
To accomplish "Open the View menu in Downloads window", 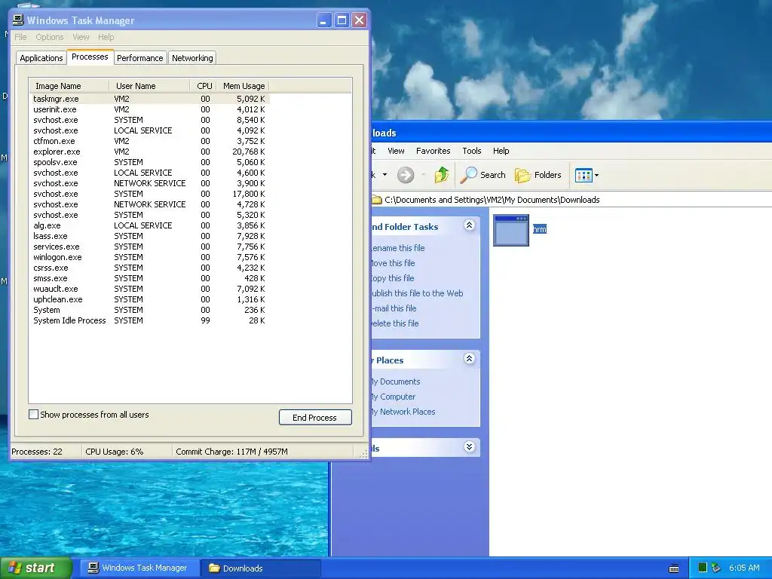I will [395, 151].
